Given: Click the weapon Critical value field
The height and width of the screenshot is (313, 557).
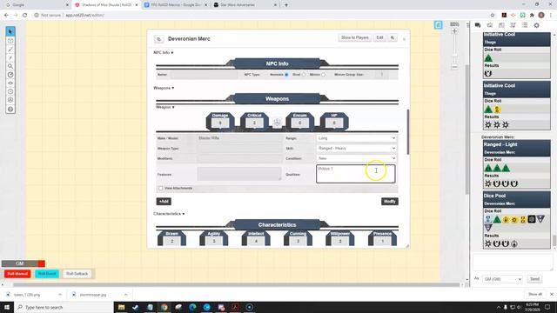Looking at the screenshot, I should click(x=254, y=123).
